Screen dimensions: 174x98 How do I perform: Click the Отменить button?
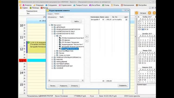[x=74, y=86]
